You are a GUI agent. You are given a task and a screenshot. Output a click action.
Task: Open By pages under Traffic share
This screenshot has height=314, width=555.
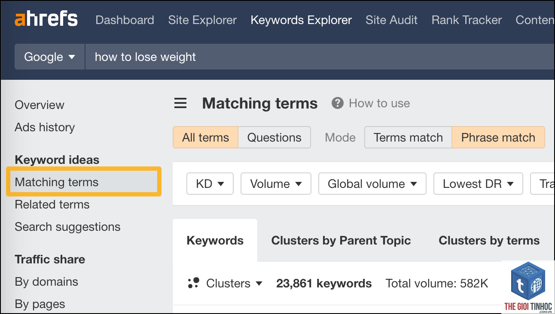pos(40,304)
